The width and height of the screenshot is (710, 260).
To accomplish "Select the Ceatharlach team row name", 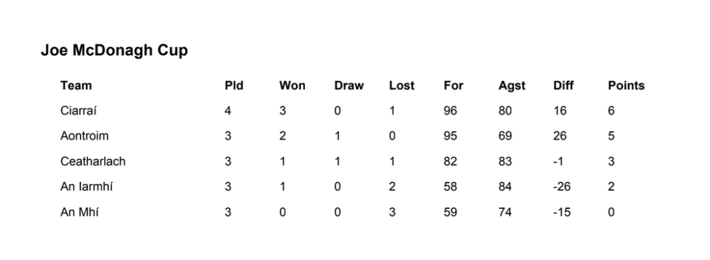I will point(93,161).
